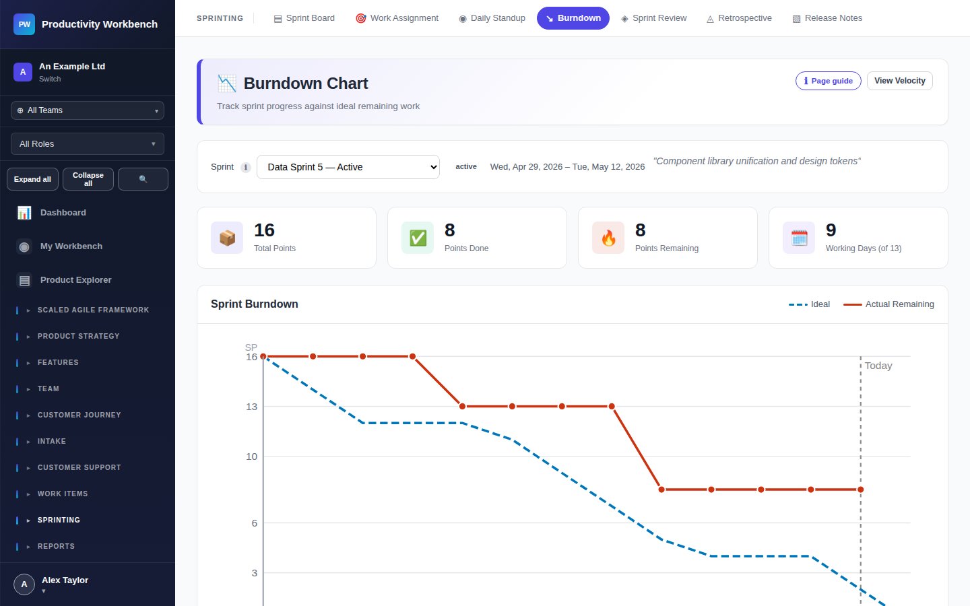Open the All Roles dropdown
Viewport: 970px width, 606px height.
88,144
